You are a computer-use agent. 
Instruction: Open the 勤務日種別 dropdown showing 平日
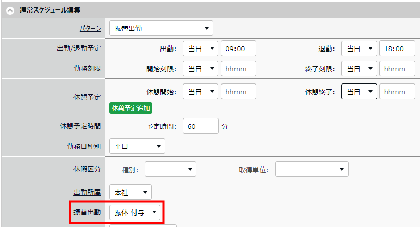137,146
